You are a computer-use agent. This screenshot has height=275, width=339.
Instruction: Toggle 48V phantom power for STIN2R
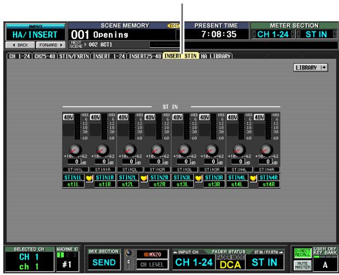(150, 117)
